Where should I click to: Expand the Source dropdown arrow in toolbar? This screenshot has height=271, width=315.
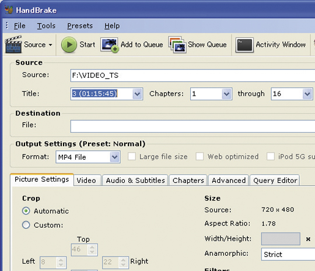click(50, 45)
